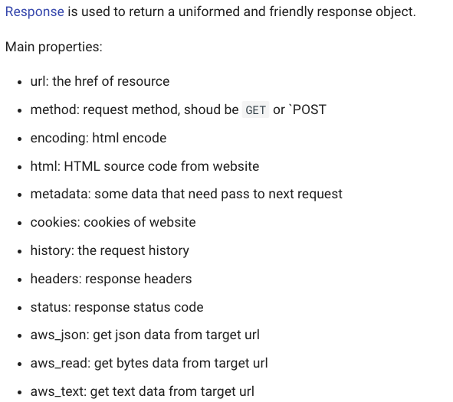Select the 'url: the href of resource' item
The height and width of the screenshot is (402, 453).
pyautogui.click(x=100, y=81)
